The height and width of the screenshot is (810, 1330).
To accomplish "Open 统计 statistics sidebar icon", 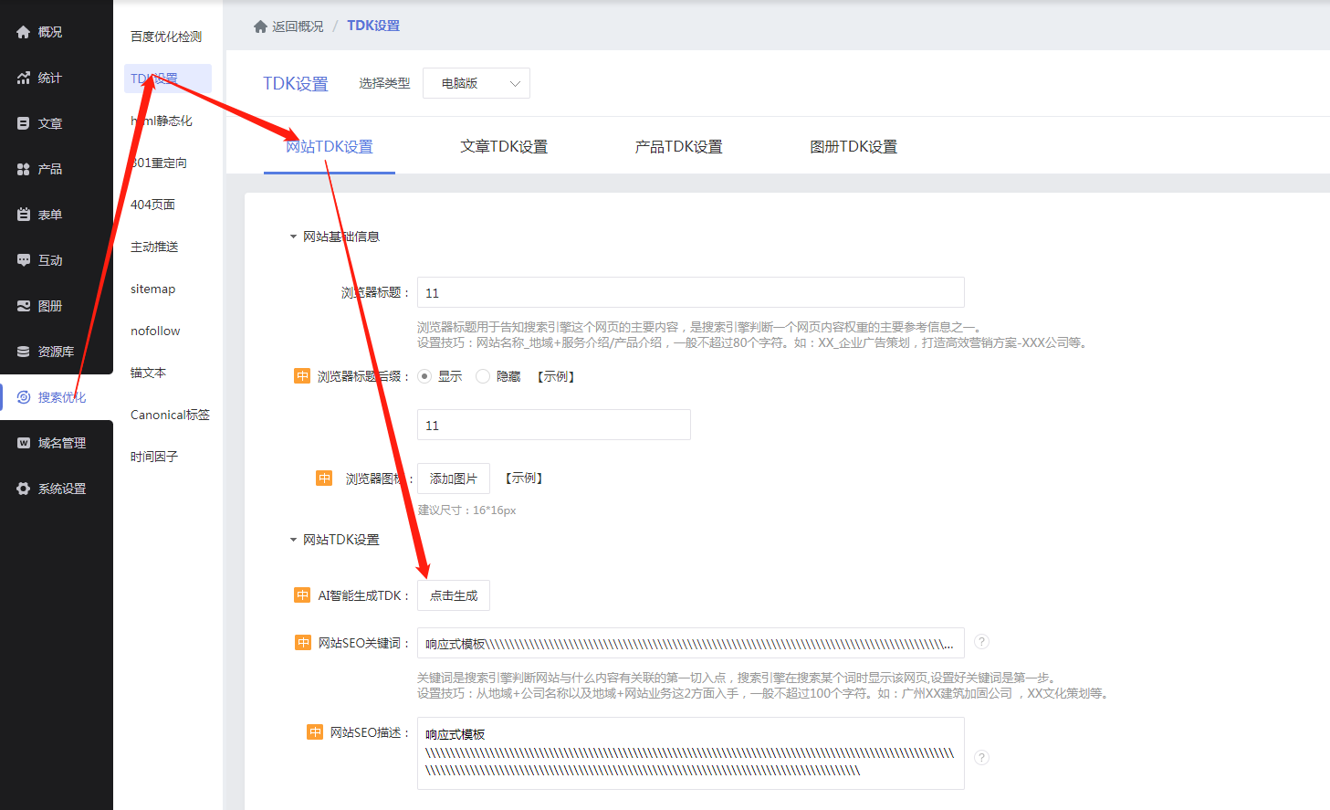I will point(24,78).
